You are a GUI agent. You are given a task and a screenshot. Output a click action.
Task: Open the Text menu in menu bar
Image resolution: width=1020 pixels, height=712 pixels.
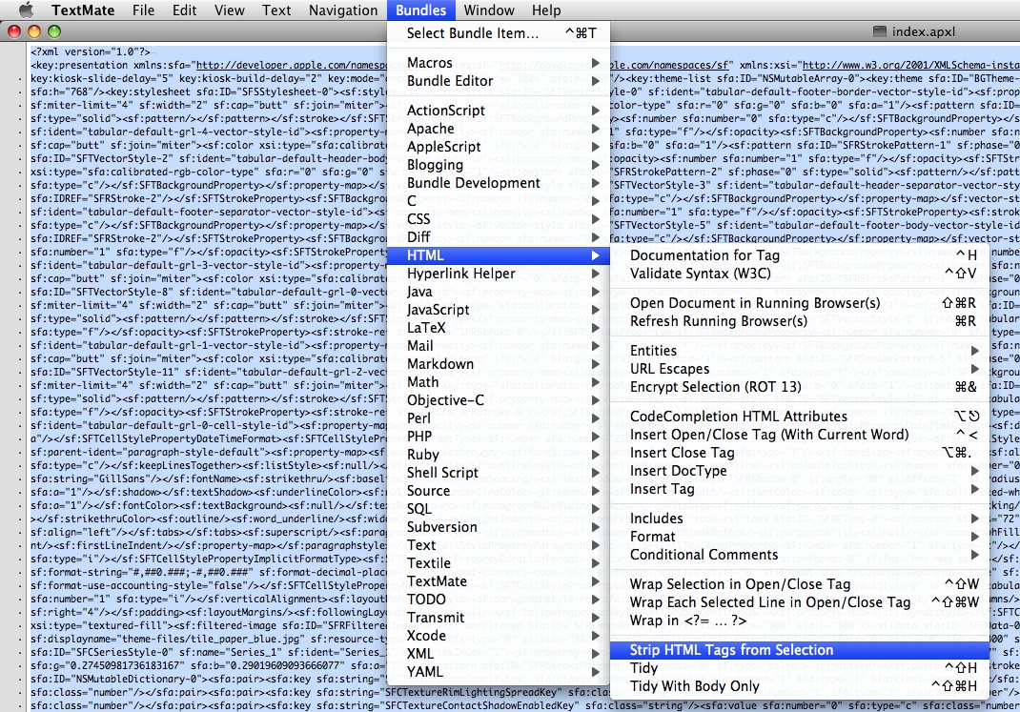pos(276,10)
